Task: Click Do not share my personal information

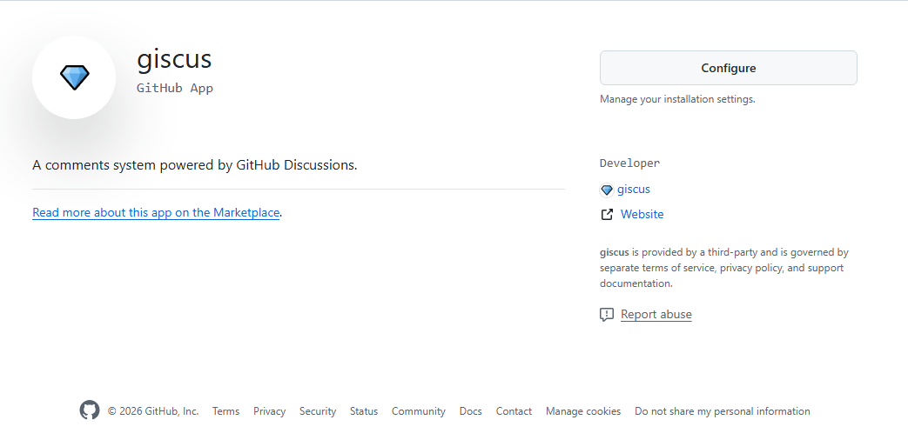Action: (722, 411)
